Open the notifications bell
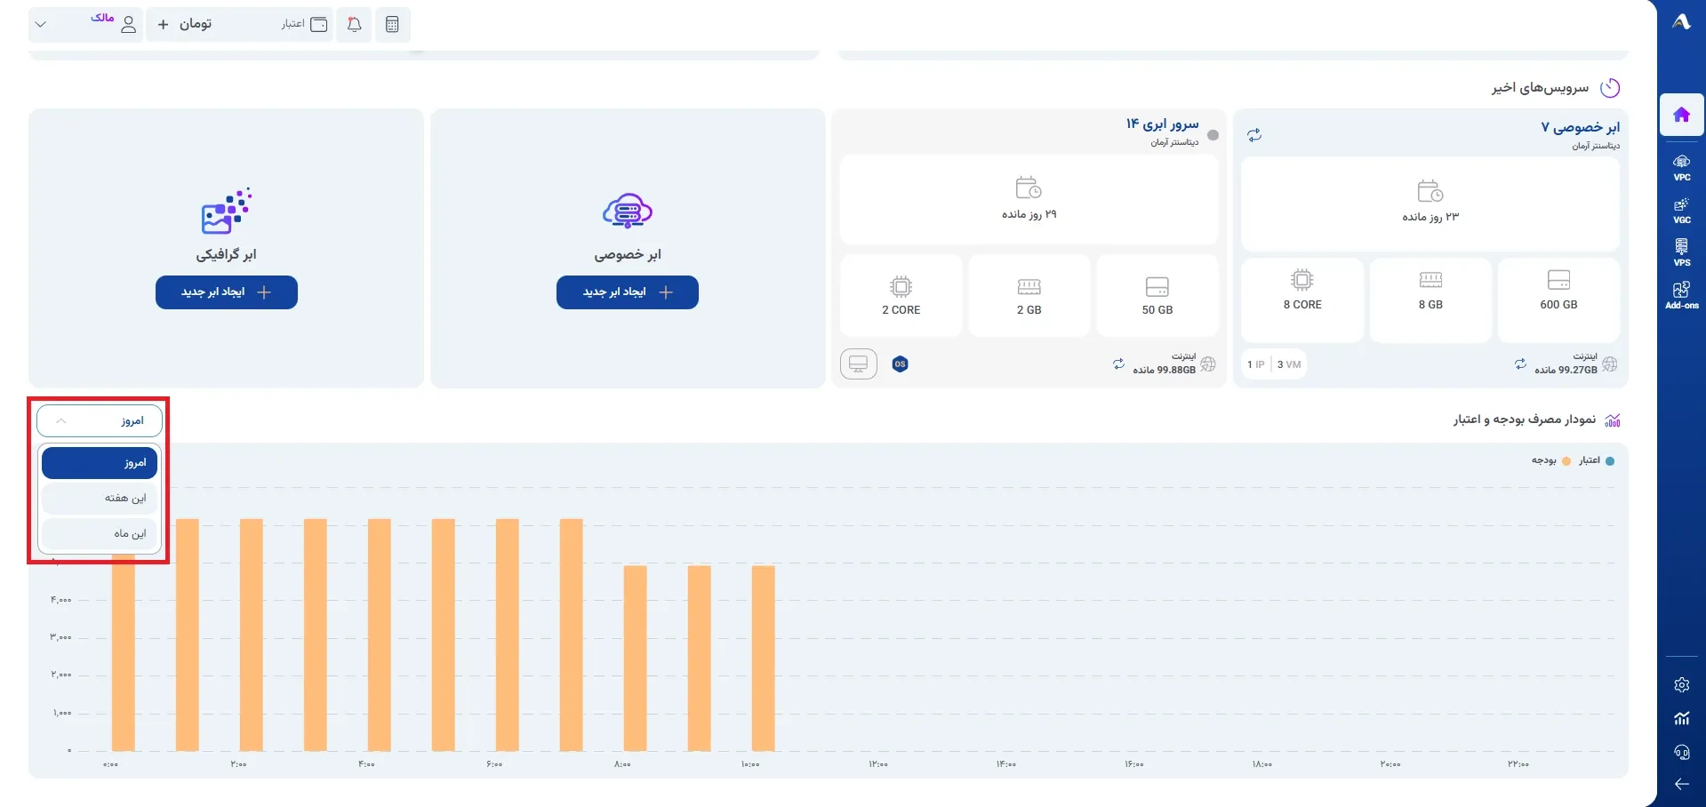The width and height of the screenshot is (1706, 807). 354,25
